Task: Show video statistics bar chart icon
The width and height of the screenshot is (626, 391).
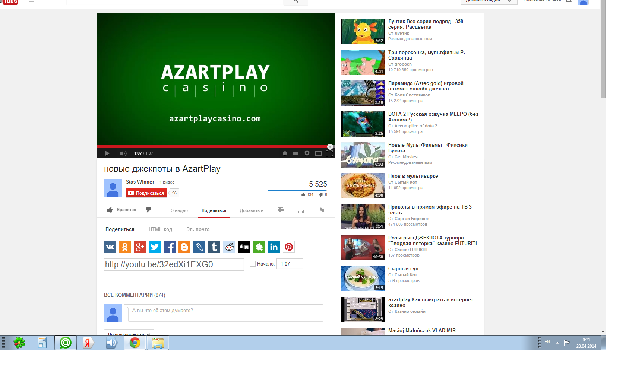Action: click(x=301, y=210)
